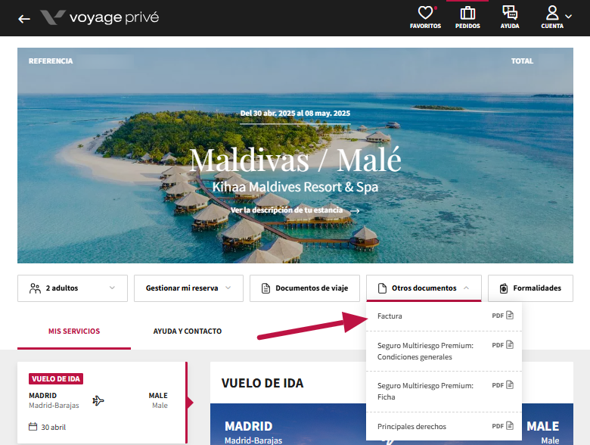The height and width of the screenshot is (445, 590).
Task: Click MADRID in the flight card
Action: [x=43, y=396]
